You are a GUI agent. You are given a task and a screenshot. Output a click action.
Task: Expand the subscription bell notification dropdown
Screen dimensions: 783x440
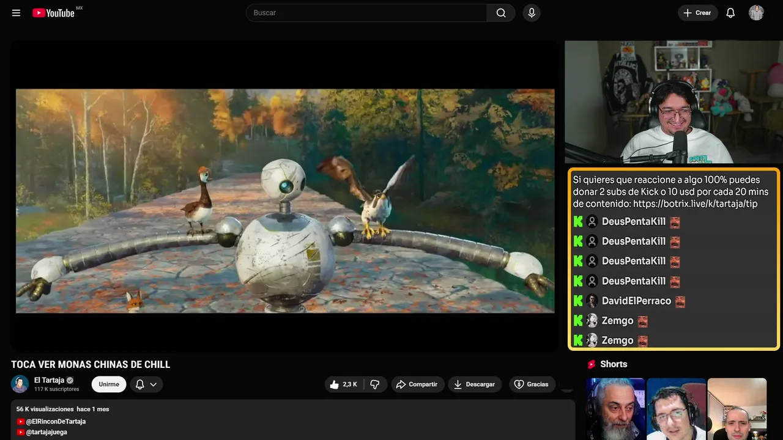coord(146,384)
